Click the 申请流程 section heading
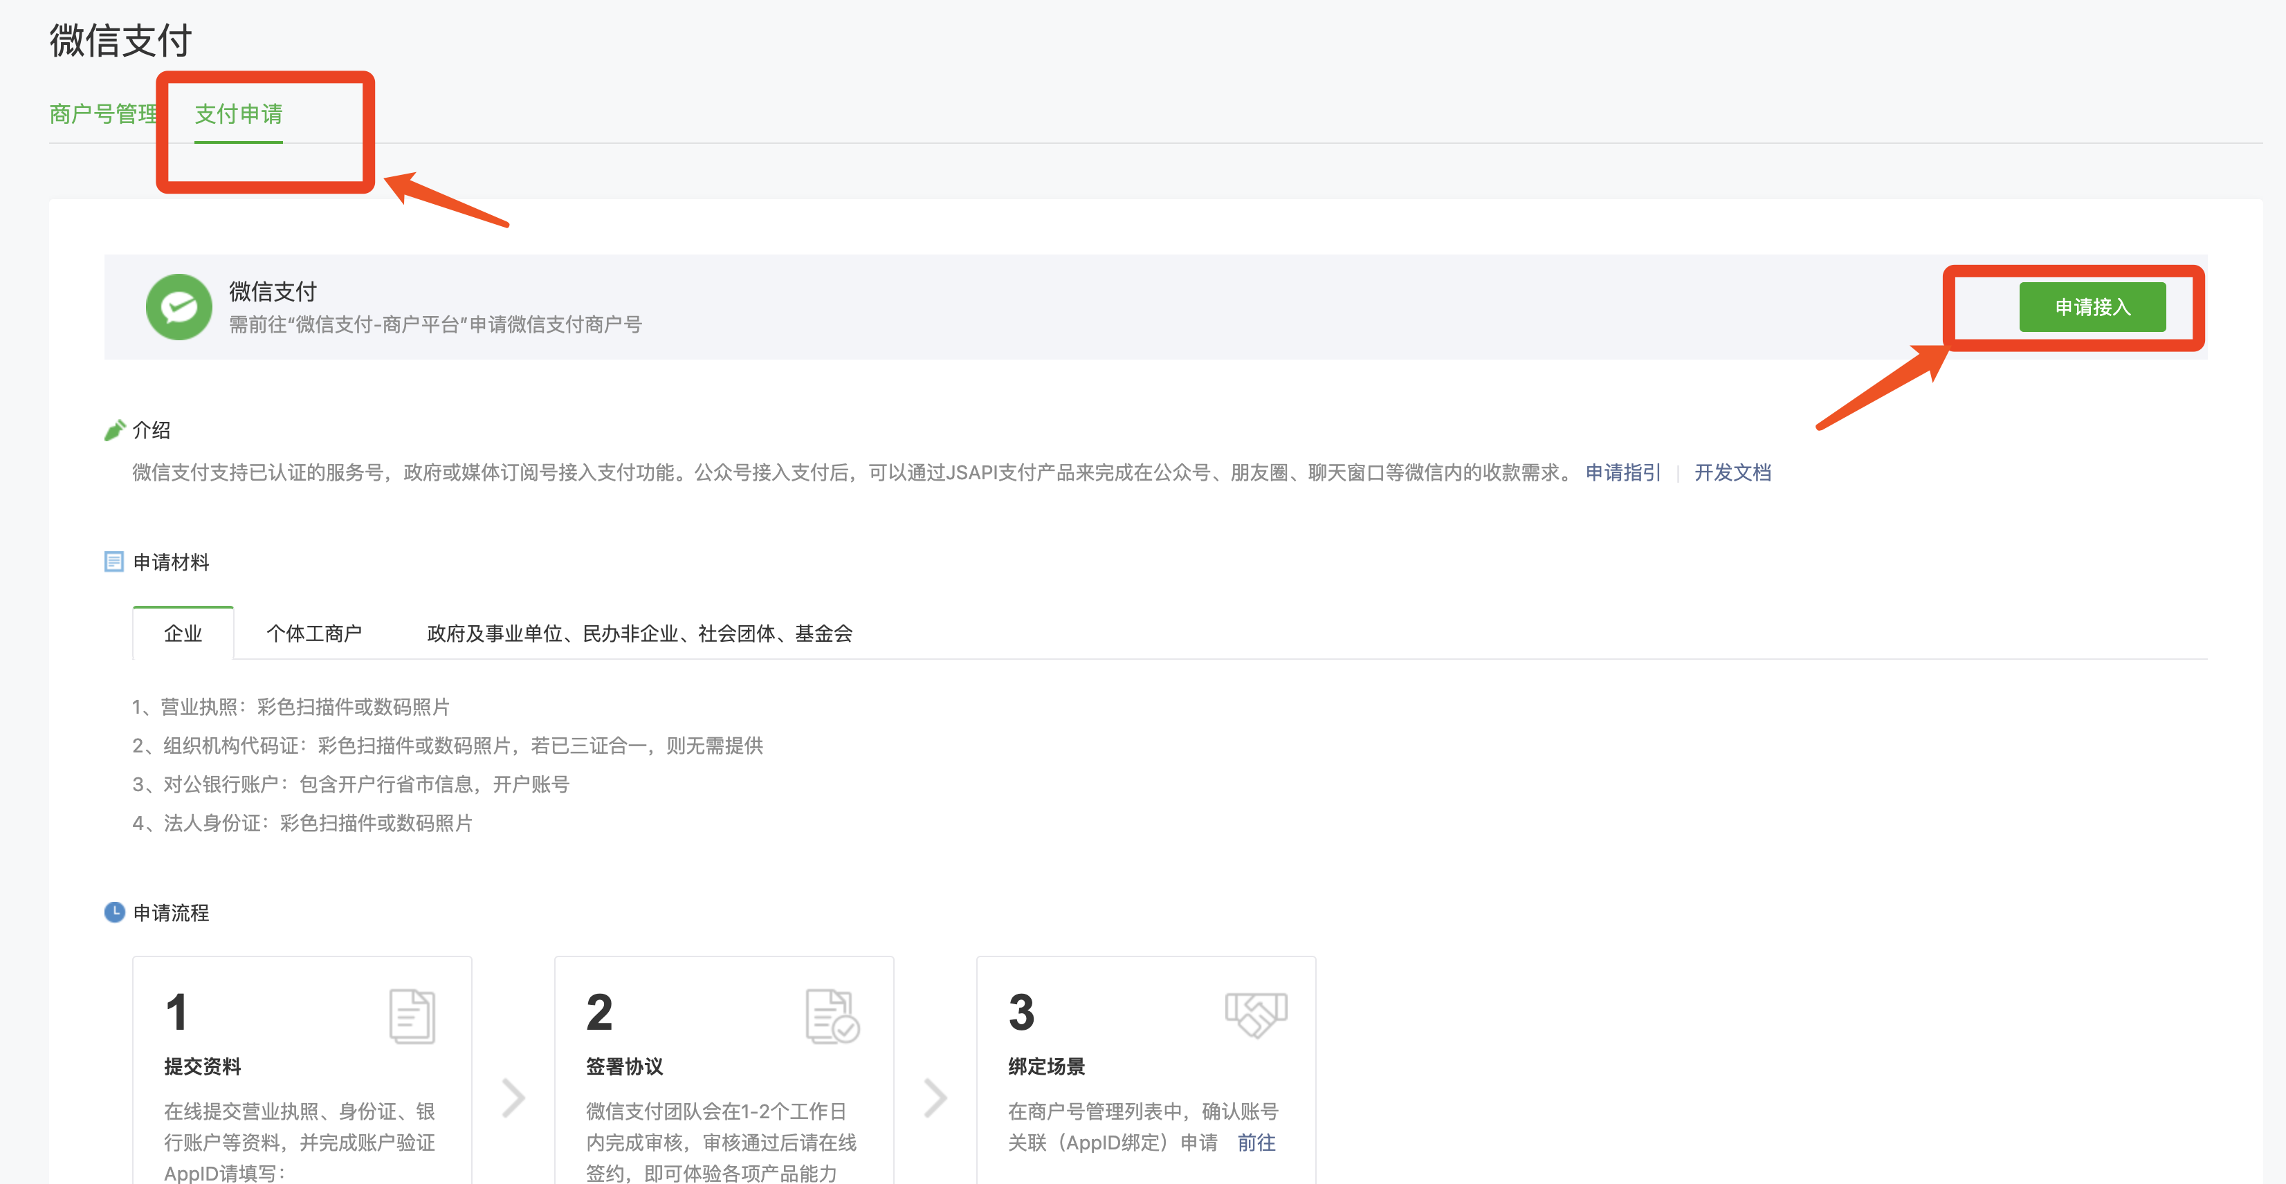 [x=172, y=913]
